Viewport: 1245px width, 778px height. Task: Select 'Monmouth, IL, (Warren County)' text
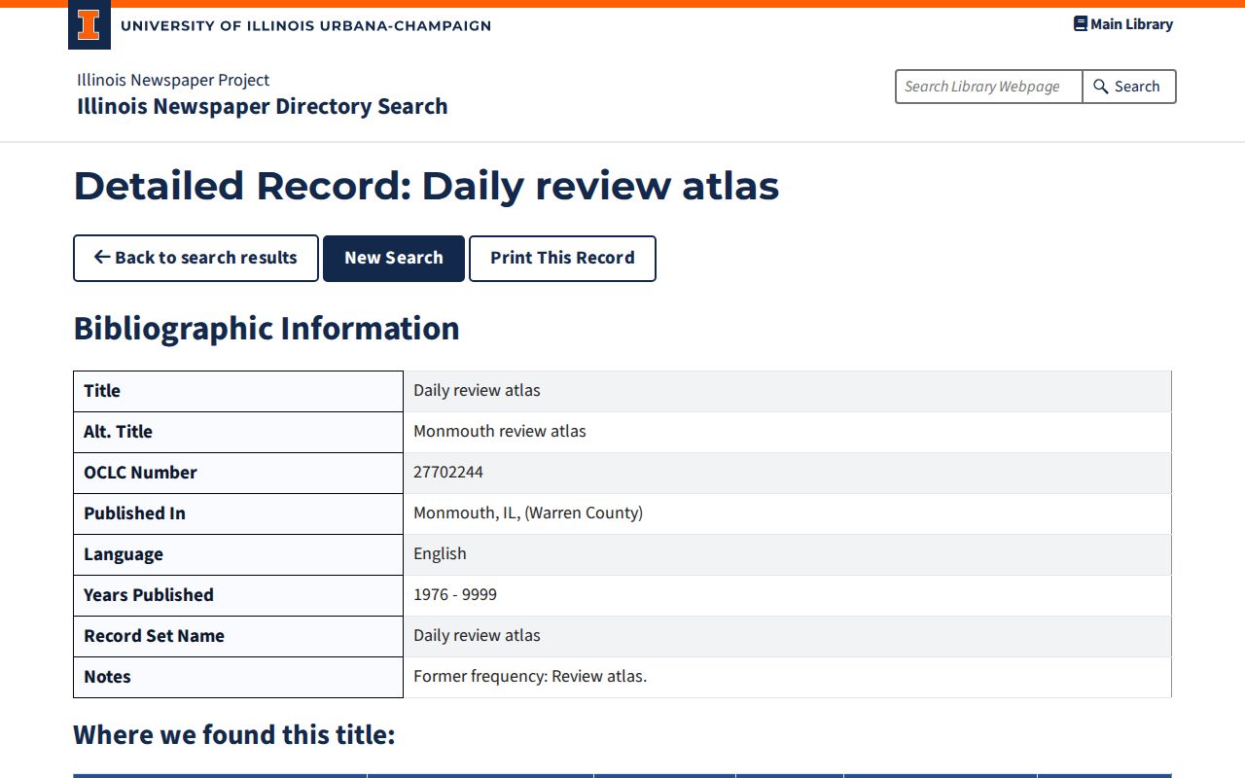point(528,513)
